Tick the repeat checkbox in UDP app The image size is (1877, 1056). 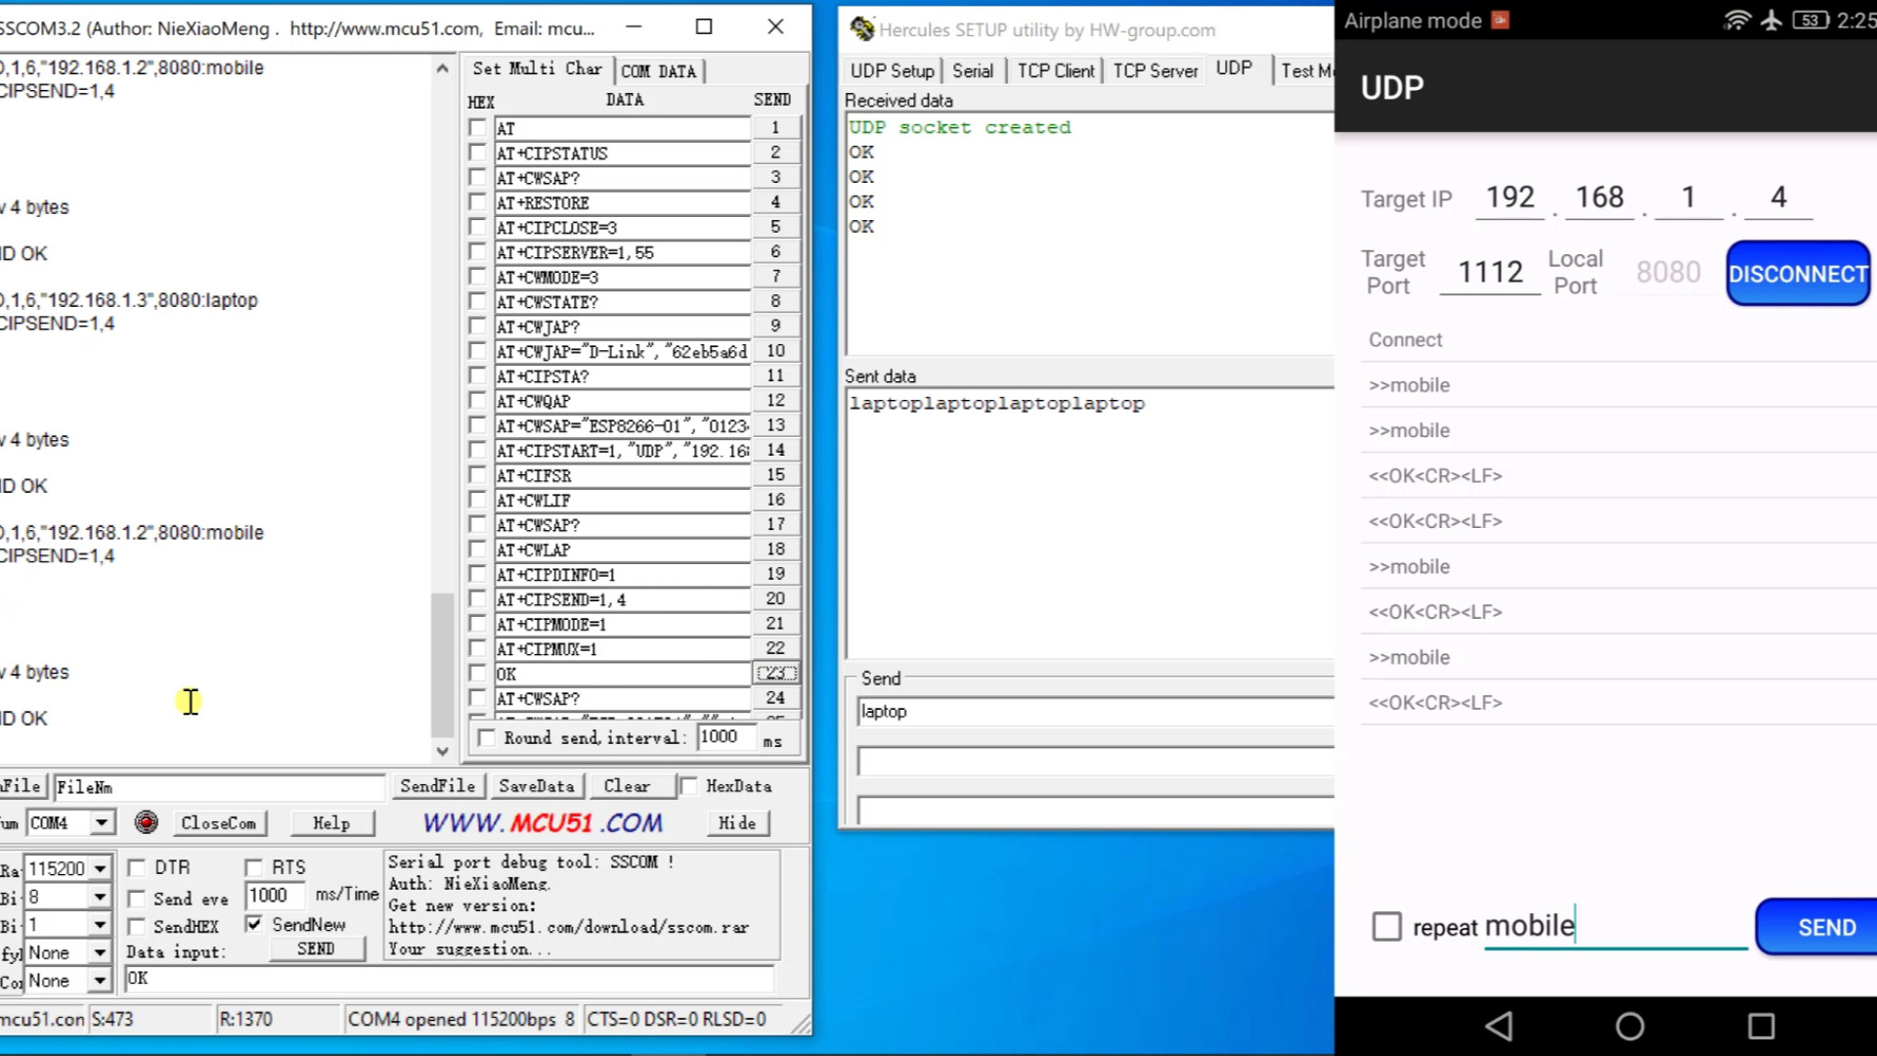tap(1386, 926)
